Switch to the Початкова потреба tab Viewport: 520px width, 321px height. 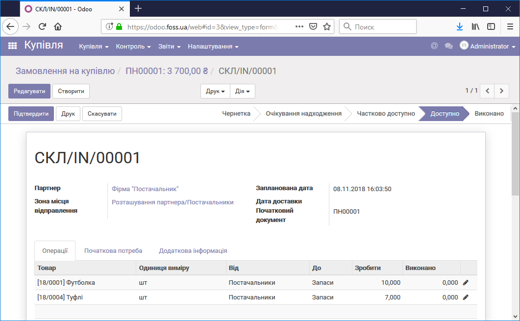113,251
